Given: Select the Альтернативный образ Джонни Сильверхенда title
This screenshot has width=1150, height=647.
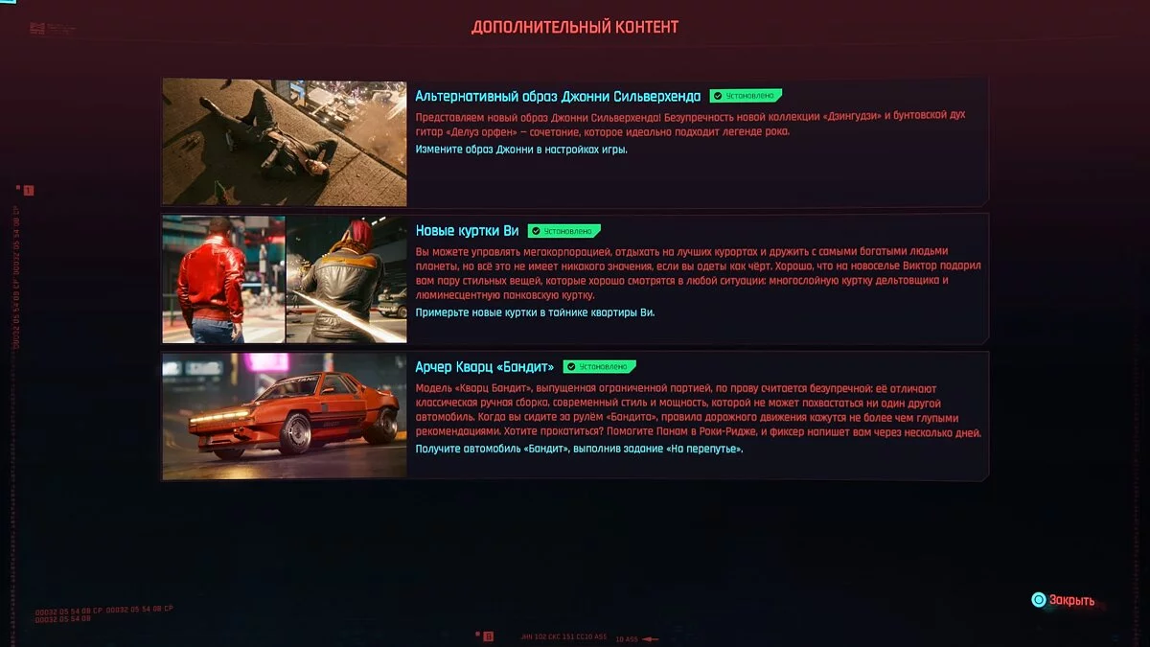Looking at the screenshot, I should (558, 96).
